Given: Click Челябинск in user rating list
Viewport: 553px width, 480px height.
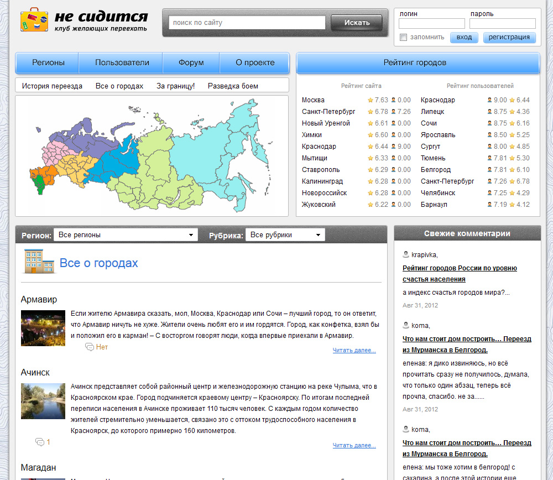Looking at the screenshot, I should pos(437,193).
